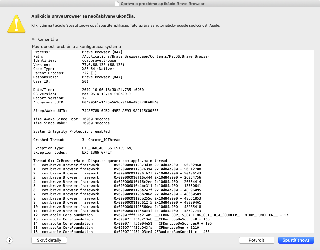Click stack frame 0 offset '+ 50502960'
This screenshot has width=320, height=250.
[x=190, y=165]
